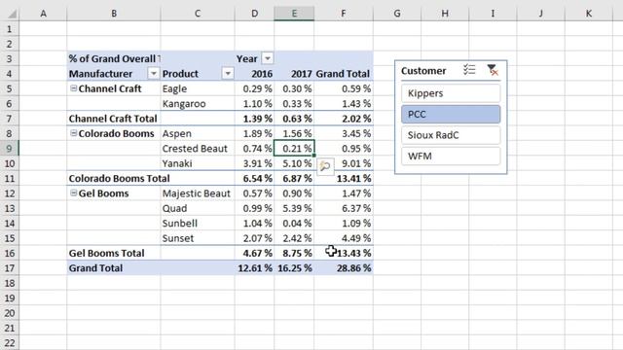The image size is (623, 350).
Task: Click the cell showing 2.02 %
Action: 344,119
